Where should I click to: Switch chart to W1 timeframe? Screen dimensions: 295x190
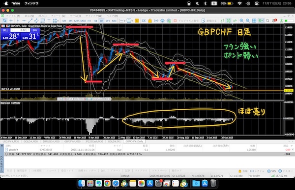point(108,21)
